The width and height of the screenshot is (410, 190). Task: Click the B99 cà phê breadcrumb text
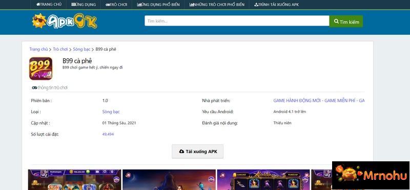106,49
